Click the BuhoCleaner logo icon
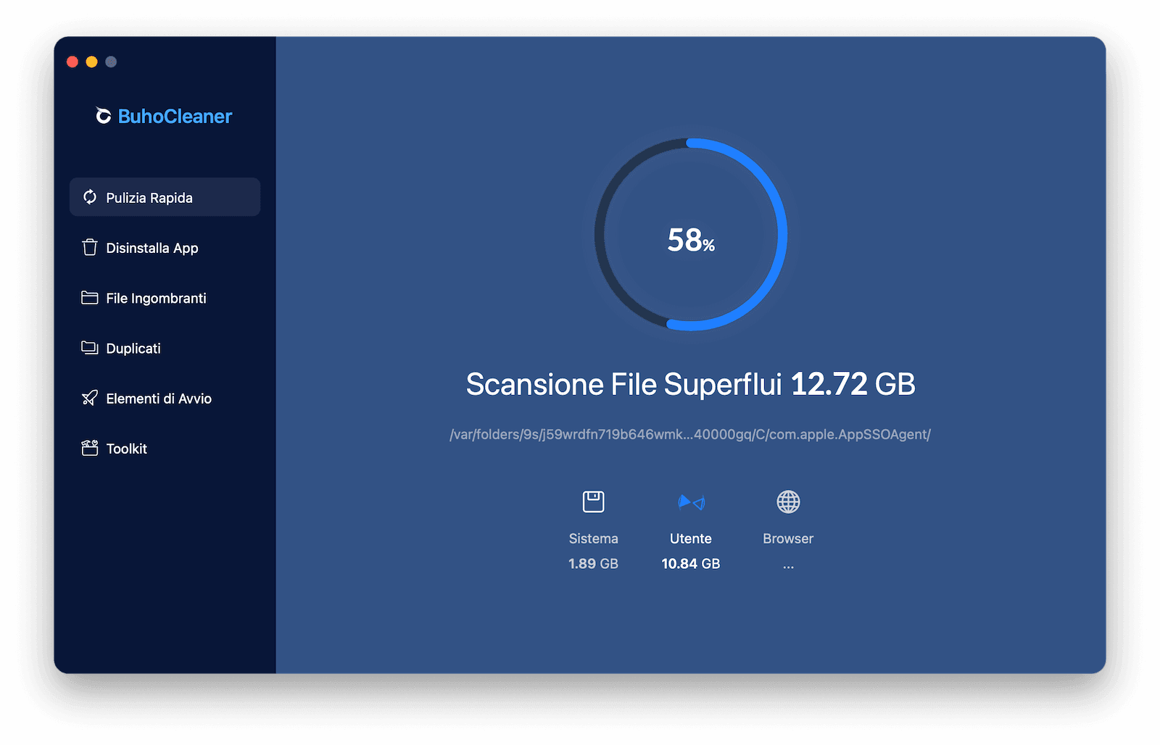Viewport: 1160px width, 745px height. 102,116
